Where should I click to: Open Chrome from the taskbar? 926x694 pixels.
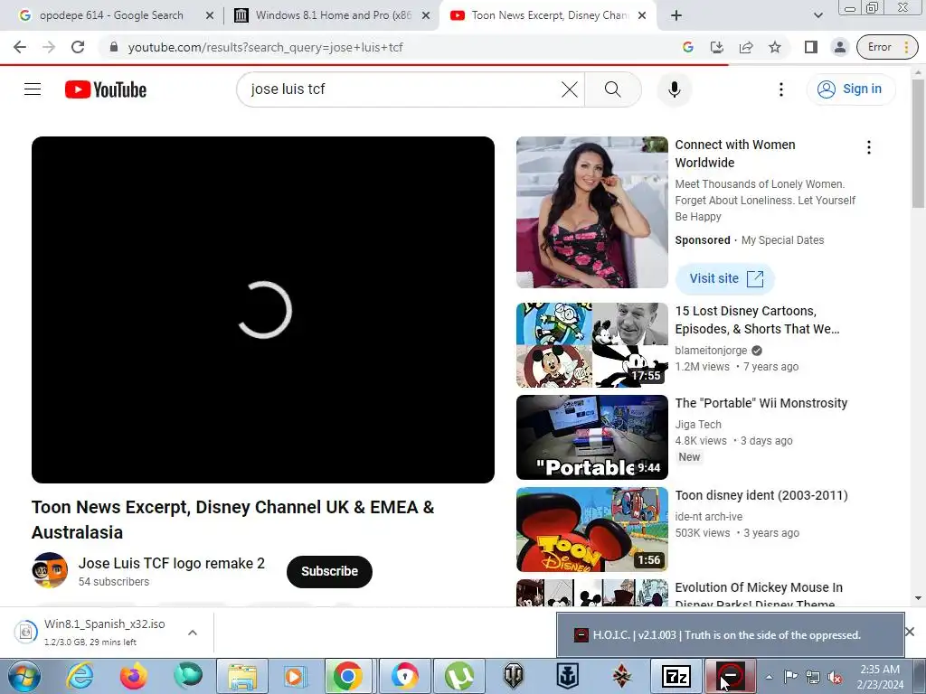click(347, 676)
